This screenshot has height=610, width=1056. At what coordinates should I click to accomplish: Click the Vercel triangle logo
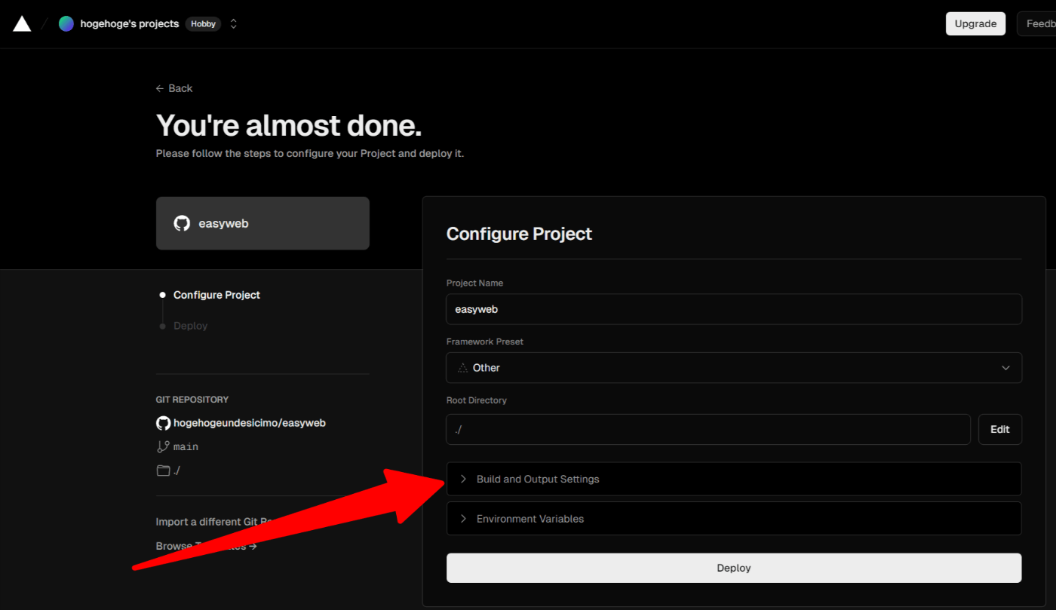(x=22, y=24)
